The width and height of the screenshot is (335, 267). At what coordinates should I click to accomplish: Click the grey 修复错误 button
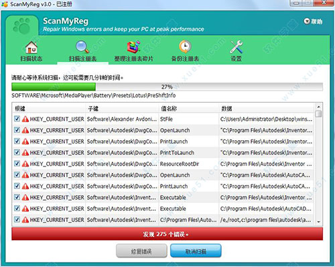(x=141, y=251)
